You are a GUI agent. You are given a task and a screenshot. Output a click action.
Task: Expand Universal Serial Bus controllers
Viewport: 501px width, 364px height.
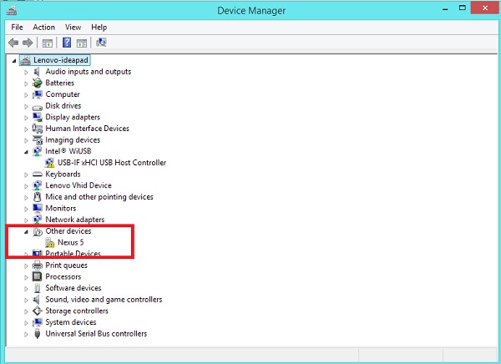(x=26, y=334)
